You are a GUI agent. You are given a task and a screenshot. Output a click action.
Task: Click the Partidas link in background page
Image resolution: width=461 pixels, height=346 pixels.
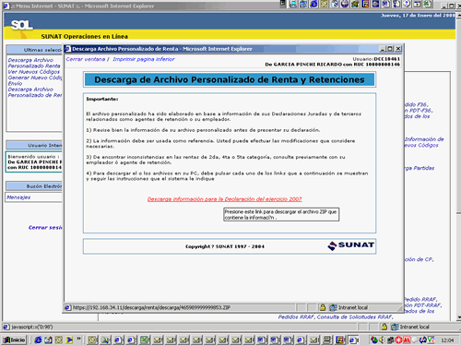point(420,168)
